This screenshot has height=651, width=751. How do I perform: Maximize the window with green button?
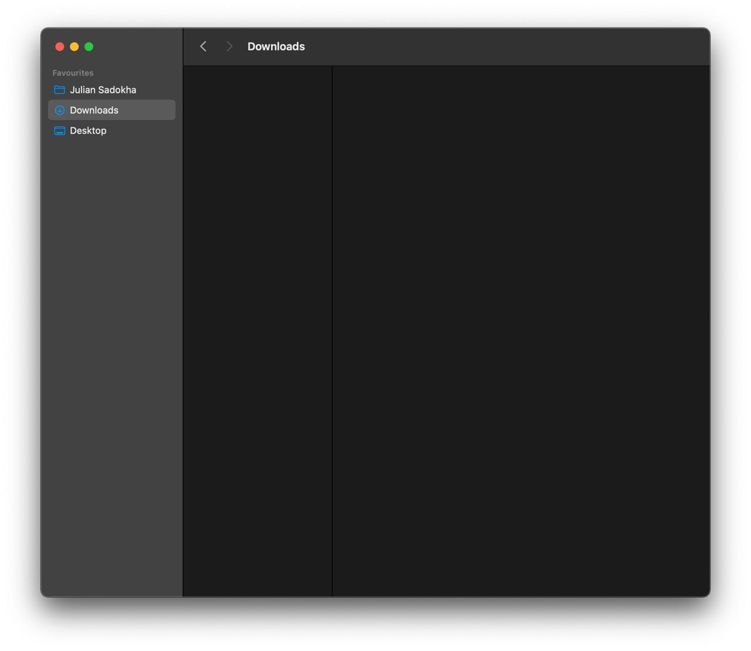click(89, 47)
